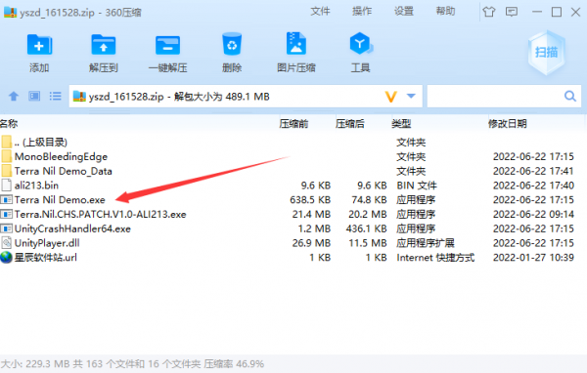Click the Internet 快捷方式 type cell
This screenshot has height=373, width=587.
coord(435,258)
